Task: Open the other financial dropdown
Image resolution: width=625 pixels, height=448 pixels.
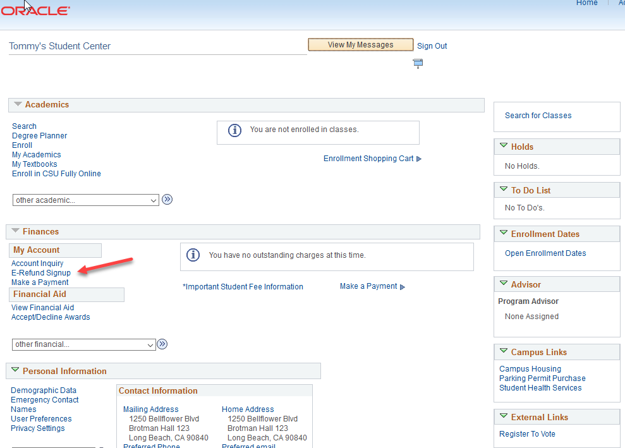Action: click(83, 344)
